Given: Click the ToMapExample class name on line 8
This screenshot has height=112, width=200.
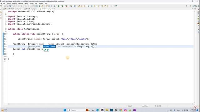Looking at the screenshot, I should click(x=32, y=29).
